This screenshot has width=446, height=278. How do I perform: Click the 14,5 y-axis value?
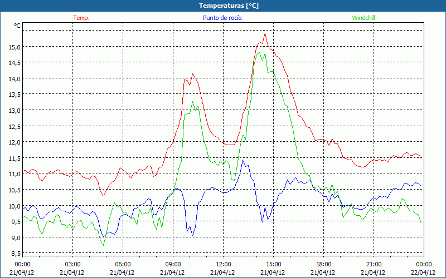pos(14,63)
